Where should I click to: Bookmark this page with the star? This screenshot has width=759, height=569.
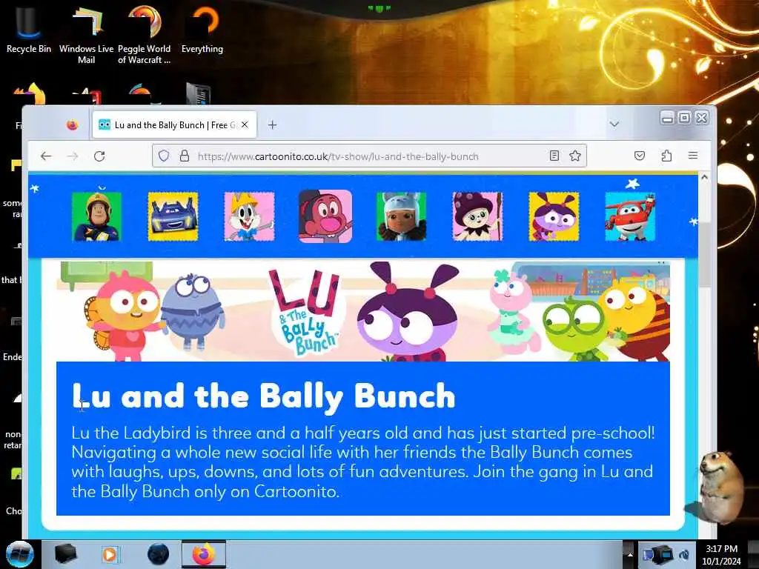pyautogui.click(x=575, y=156)
